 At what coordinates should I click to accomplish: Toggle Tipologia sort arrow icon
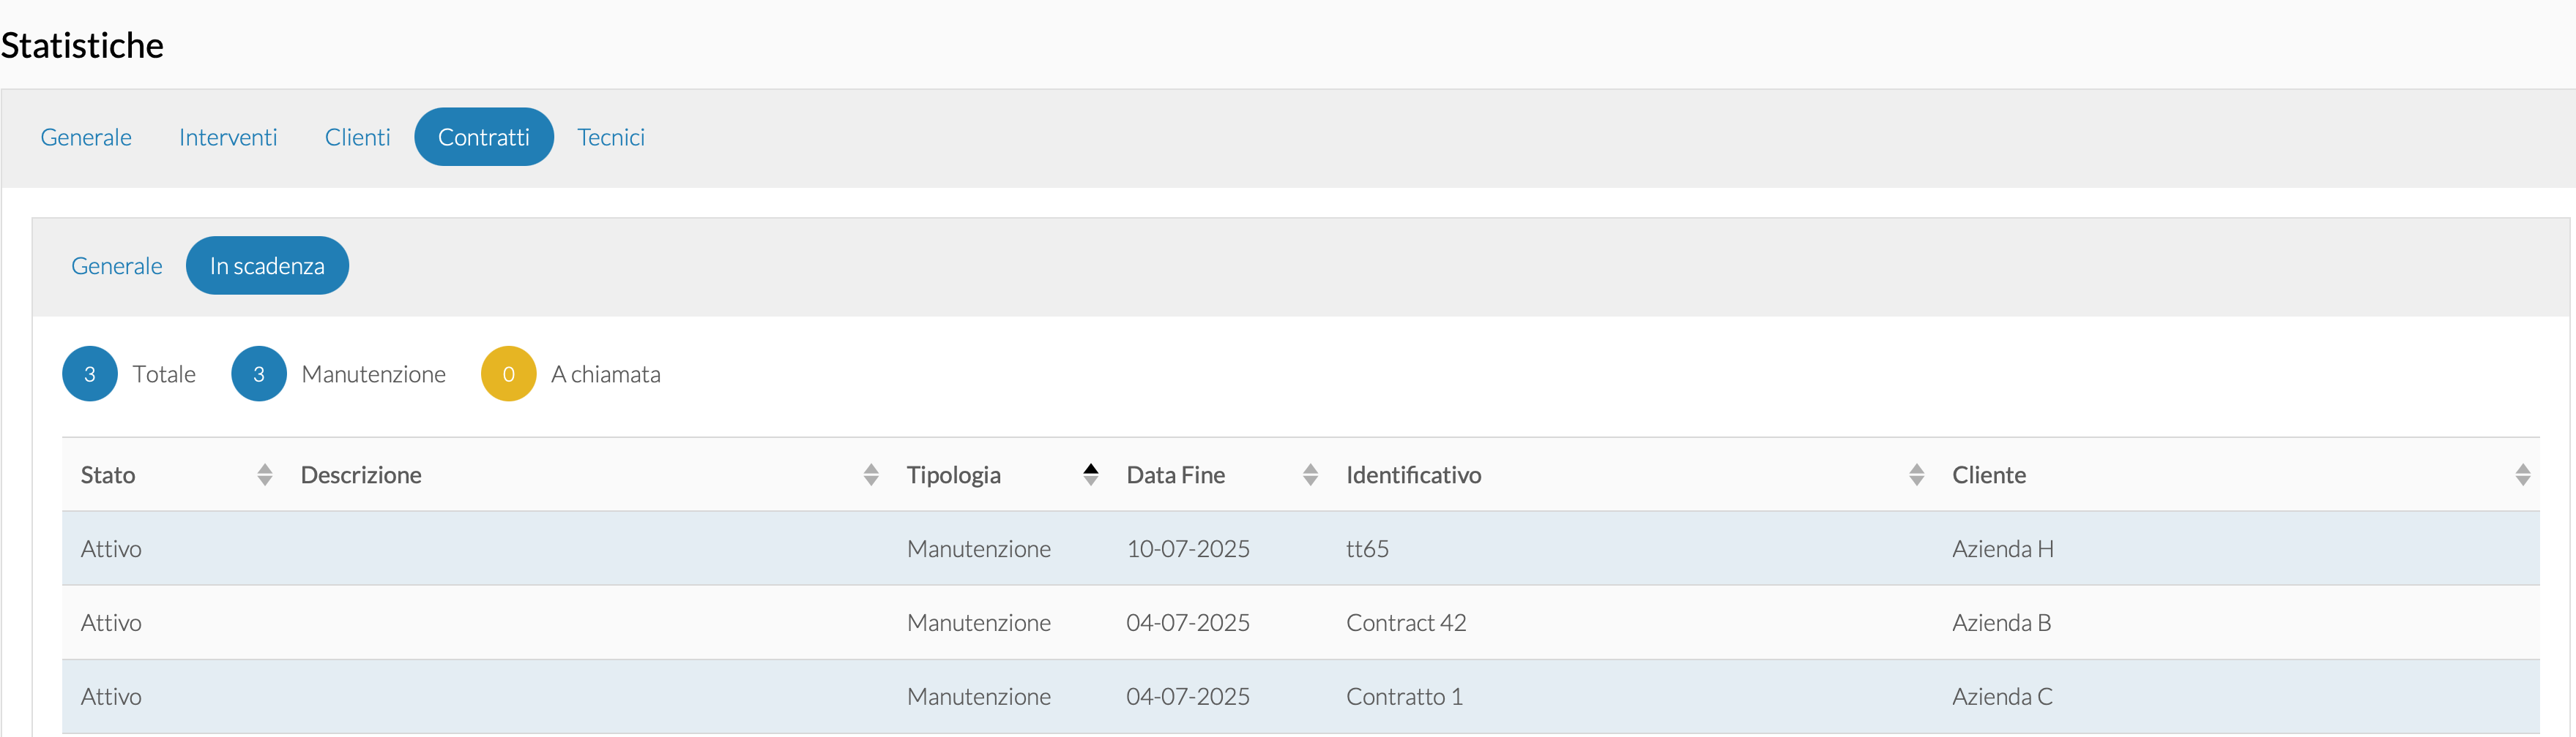point(1091,475)
